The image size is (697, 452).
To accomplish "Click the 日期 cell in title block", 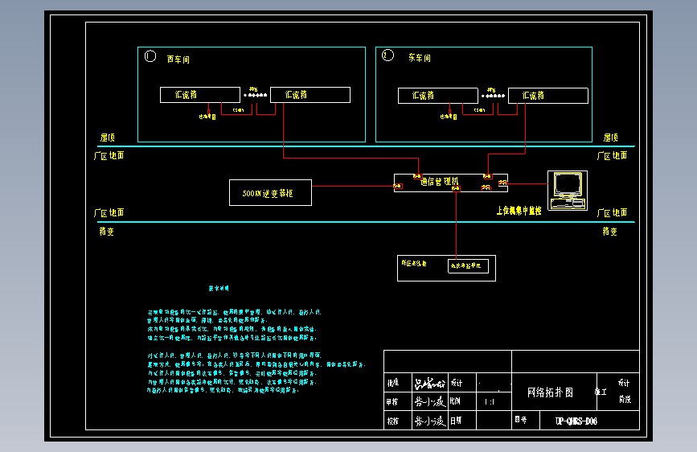I will coord(461,421).
